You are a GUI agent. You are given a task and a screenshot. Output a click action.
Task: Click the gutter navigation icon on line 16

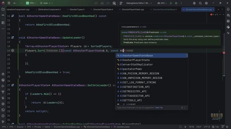pyautogui.click(x=13, y=38)
